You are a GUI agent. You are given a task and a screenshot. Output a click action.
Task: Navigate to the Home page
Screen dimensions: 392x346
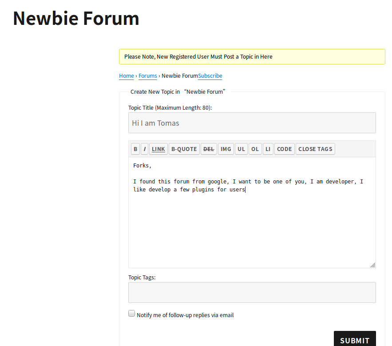(126, 76)
